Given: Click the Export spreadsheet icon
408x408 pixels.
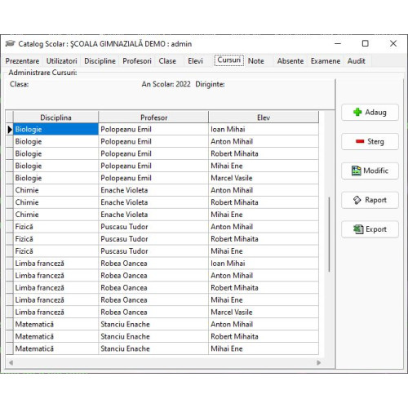Looking at the screenshot, I should tap(358, 229).
